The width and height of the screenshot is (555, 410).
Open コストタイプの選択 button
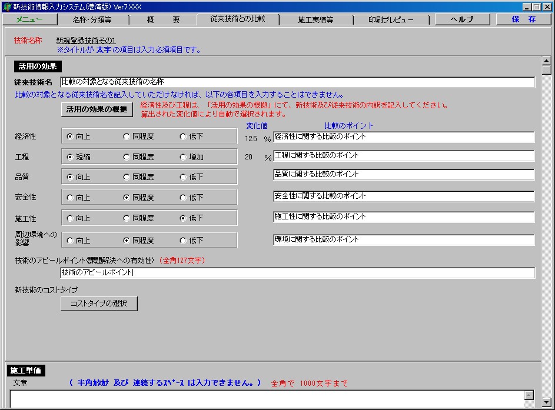click(x=99, y=304)
